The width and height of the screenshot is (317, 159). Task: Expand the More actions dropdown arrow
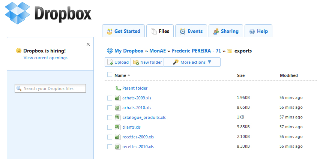pos(209,62)
